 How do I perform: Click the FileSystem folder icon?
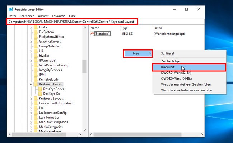[x=35, y=32]
